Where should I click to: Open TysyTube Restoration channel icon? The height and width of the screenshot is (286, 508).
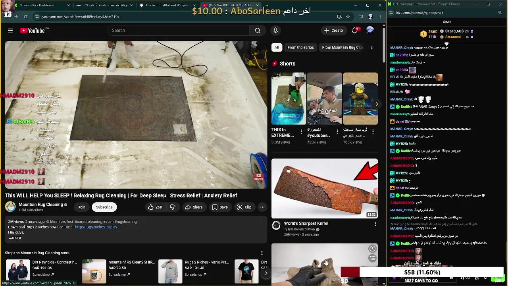(x=276, y=226)
